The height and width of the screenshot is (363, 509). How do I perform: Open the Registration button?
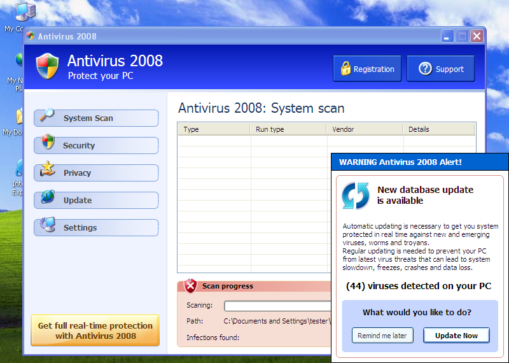coord(367,69)
